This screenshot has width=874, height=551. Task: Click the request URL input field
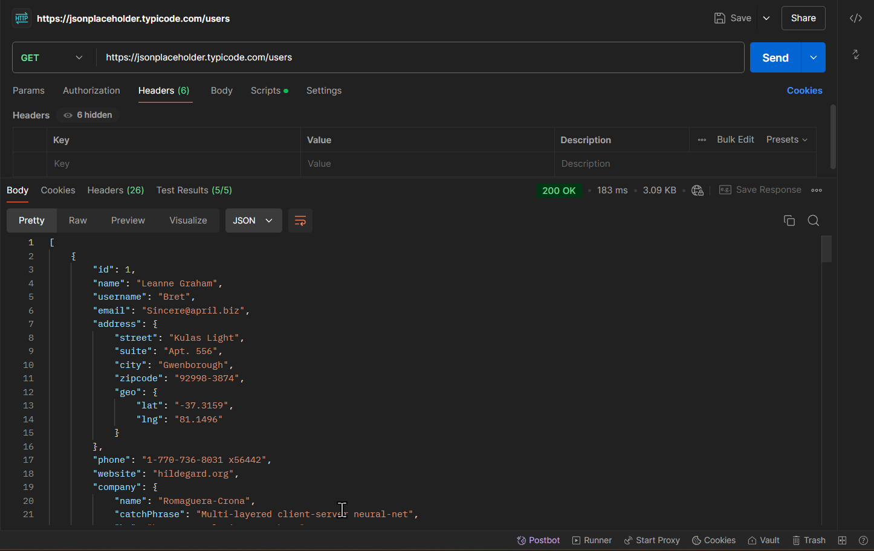tap(420, 57)
